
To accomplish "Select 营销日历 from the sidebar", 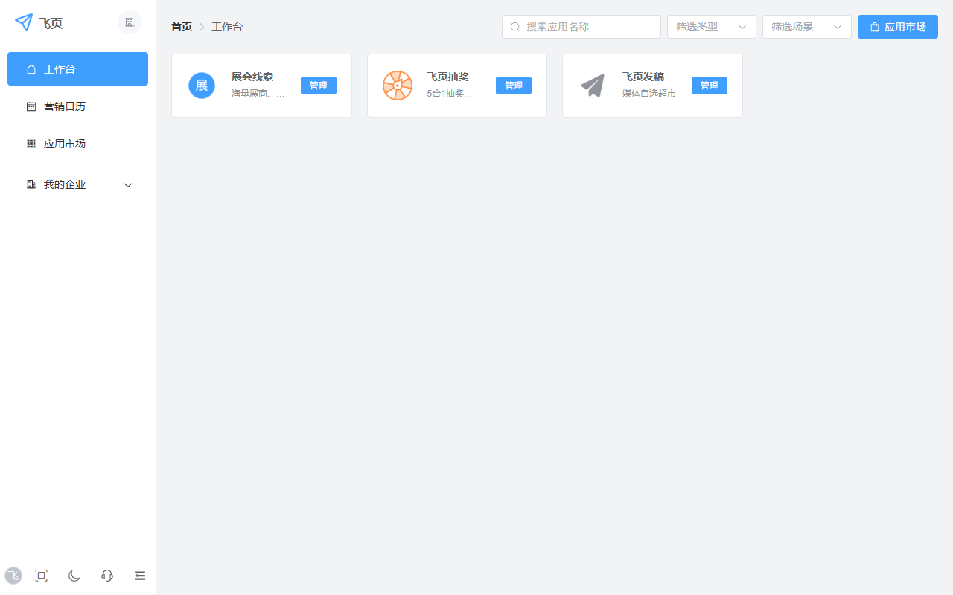I will [x=64, y=106].
